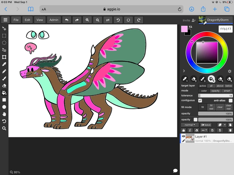Choose tool preset slot 1 eyedropper

(x=185, y=79)
